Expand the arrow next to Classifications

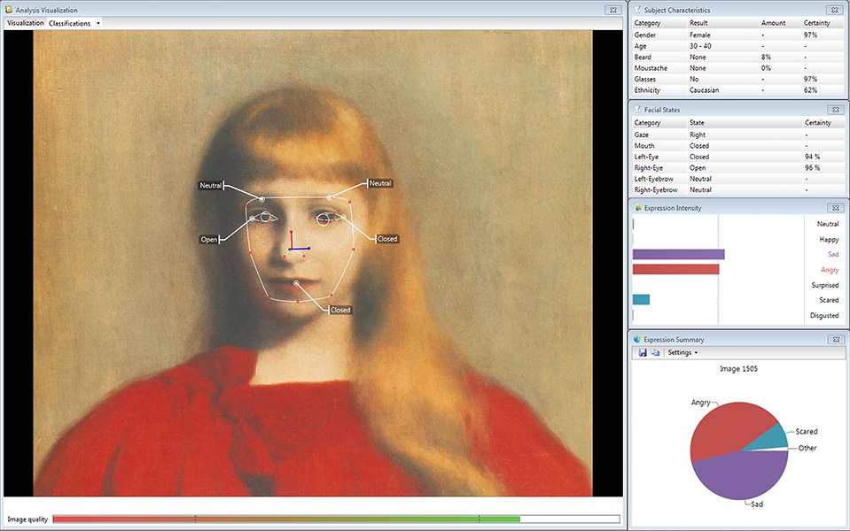[x=98, y=23]
